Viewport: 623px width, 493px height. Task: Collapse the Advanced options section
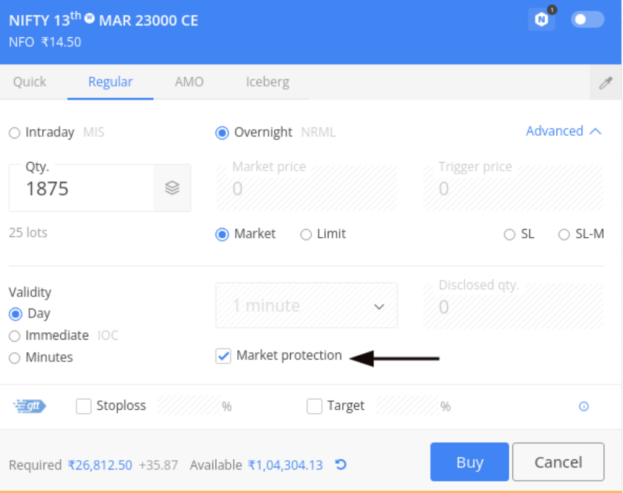[563, 131]
